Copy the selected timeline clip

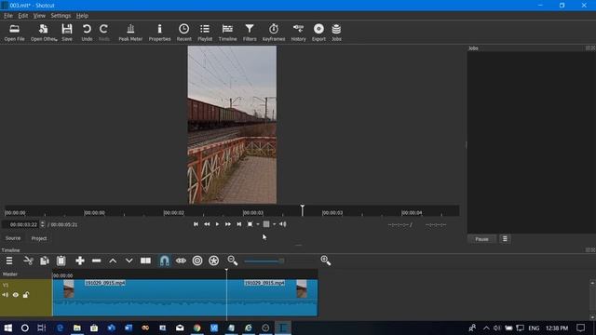(45, 261)
